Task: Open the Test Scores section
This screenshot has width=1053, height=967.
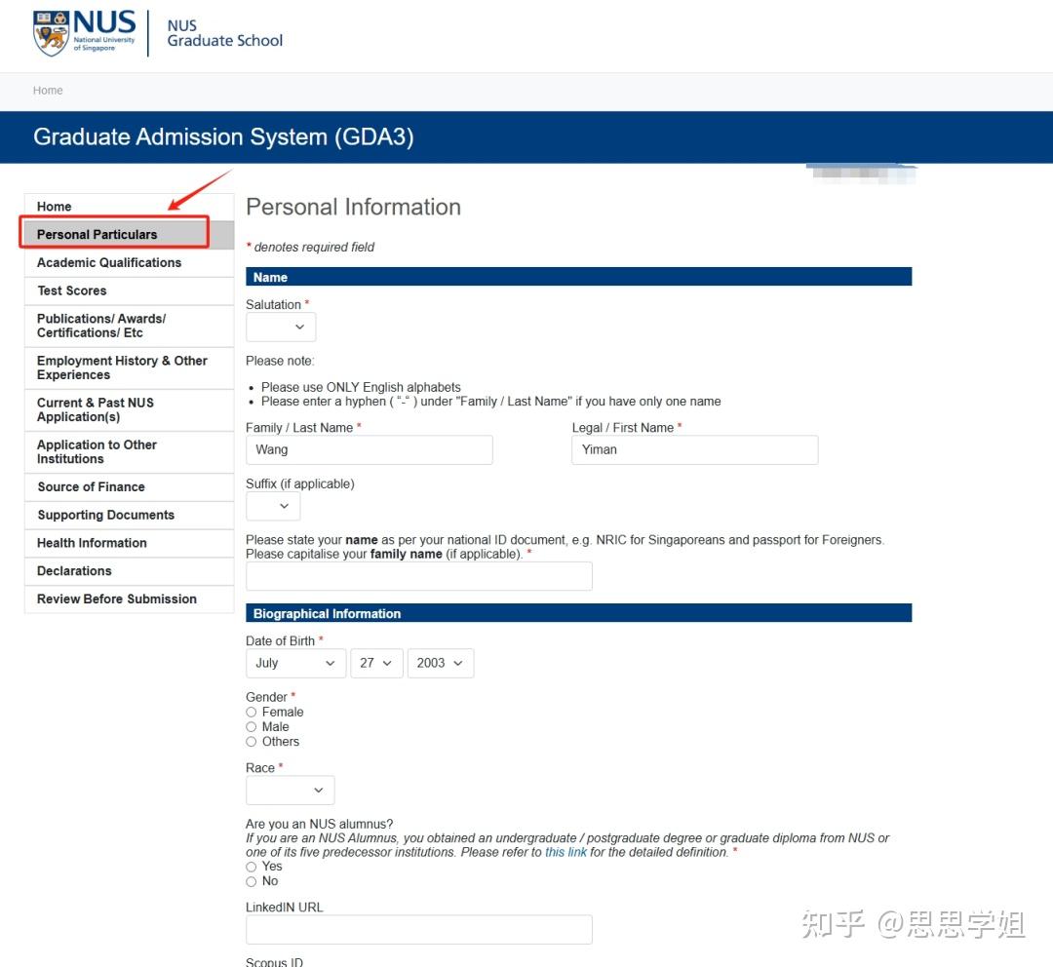Action: (71, 290)
